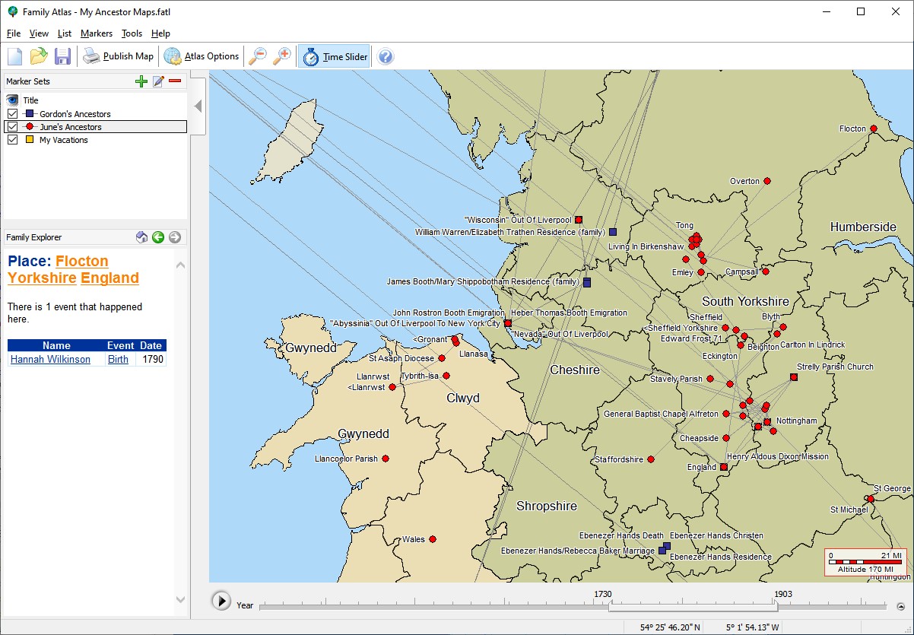
Task: Go to Family Explorer home
Action: (141, 237)
